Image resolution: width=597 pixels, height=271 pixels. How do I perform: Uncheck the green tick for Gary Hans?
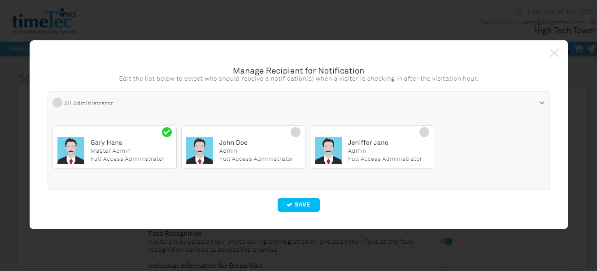pyautogui.click(x=167, y=132)
